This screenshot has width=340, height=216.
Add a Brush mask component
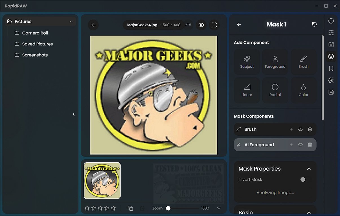click(x=304, y=62)
